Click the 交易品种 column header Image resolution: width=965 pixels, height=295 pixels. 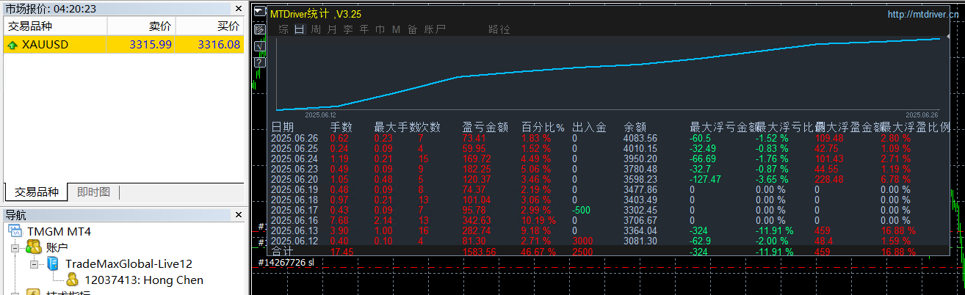55,26
